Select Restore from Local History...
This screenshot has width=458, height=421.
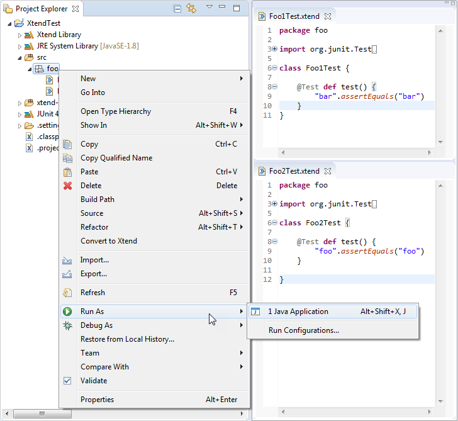155,339
